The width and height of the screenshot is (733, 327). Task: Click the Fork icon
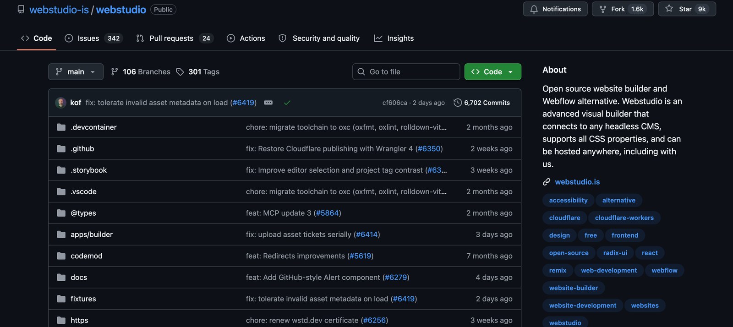click(x=603, y=9)
